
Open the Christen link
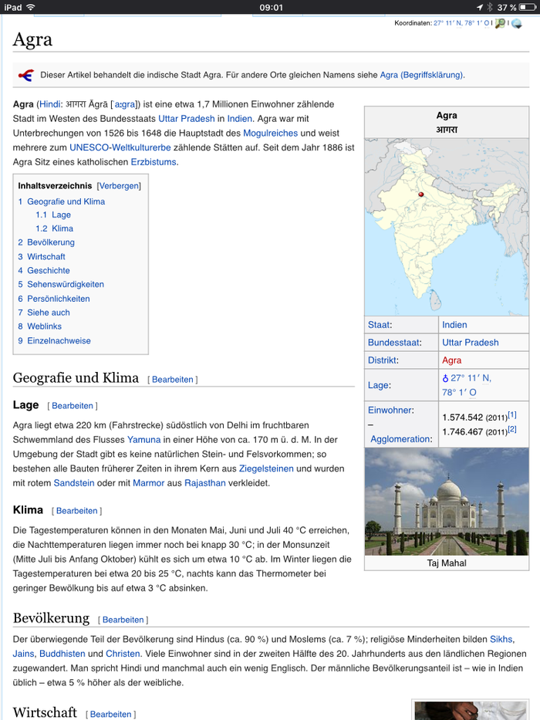pos(123,654)
